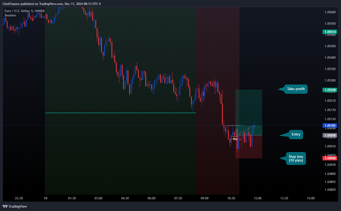The image size is (341, 211).
Task: Select the red stop-loss zone of position box
Action: (x=249, y=147)
